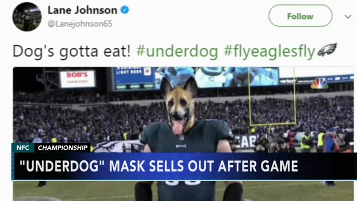
Task: Click the Eagles logo emoji
Action: 327,49
